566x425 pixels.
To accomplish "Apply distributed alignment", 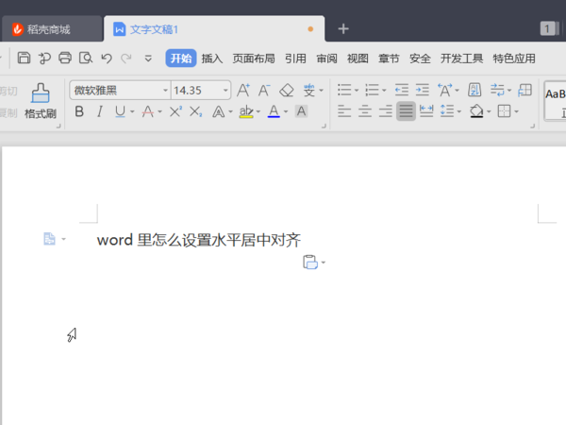I will pos(426,111).
